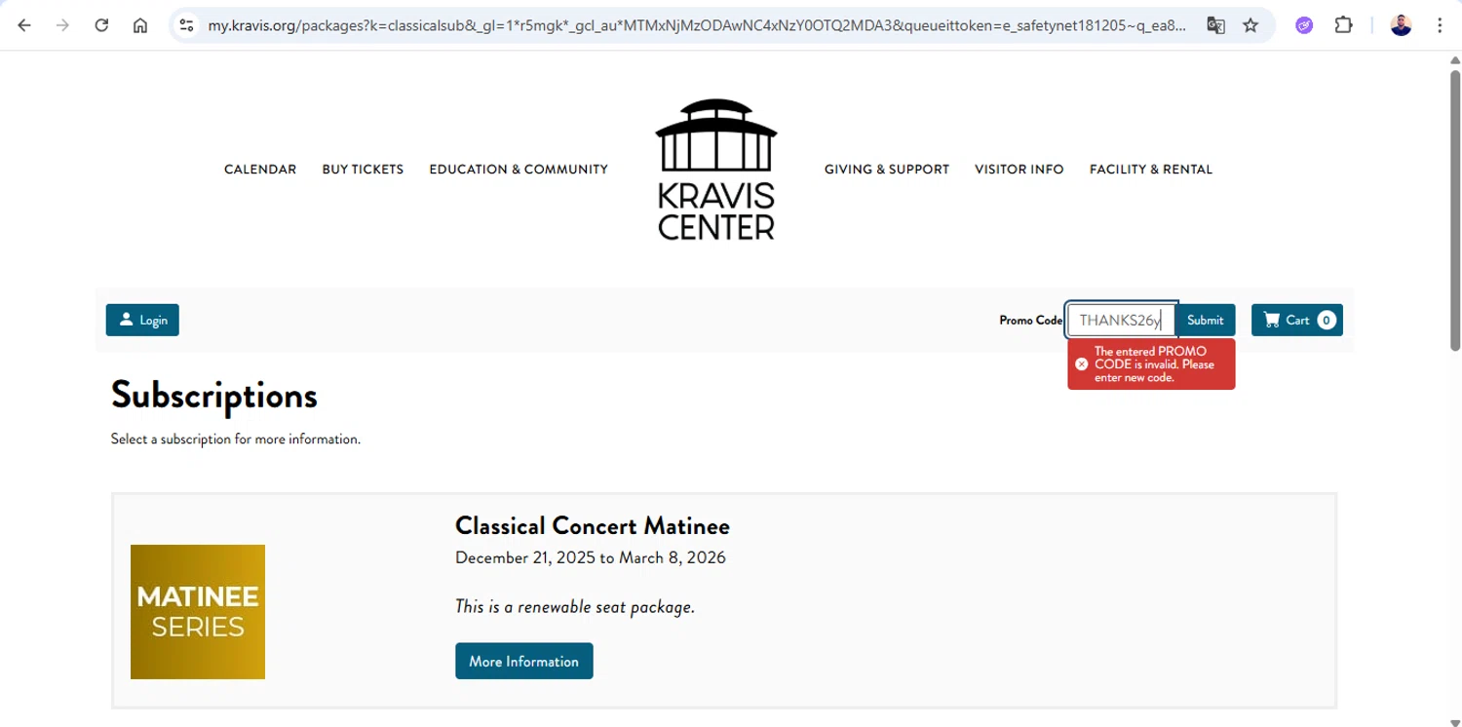The height and width of the screenshot is (727, 1462).
Task: Open Facility & Rental menu
Action: (1151, 170)
